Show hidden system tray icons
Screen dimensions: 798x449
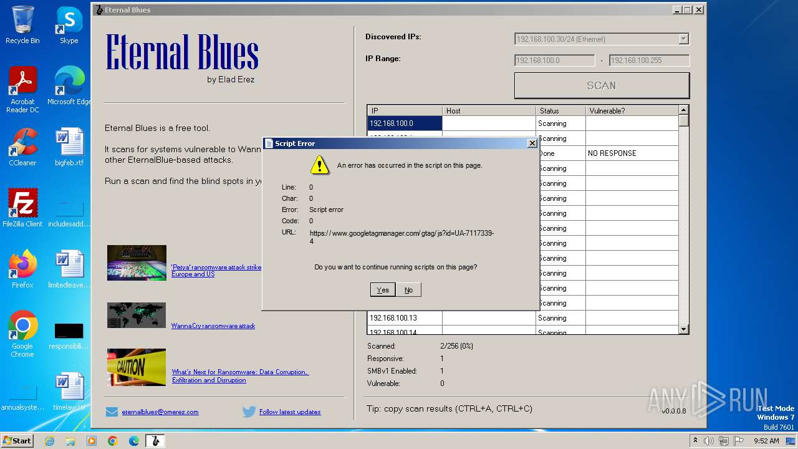pos(696,441)
